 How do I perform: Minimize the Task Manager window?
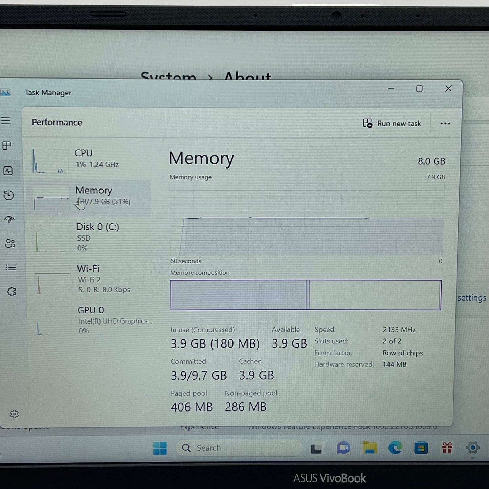coord(391,88)
